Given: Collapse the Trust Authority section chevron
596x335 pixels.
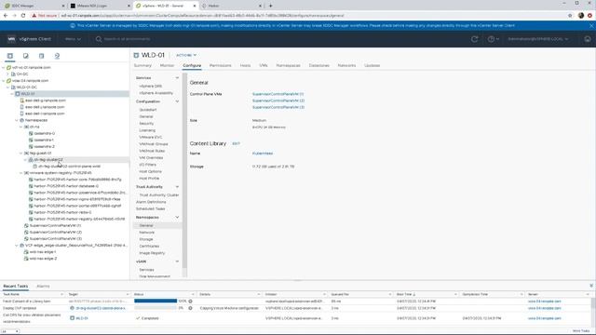Looking at the screenshot, I should click(x=177, y=187).
